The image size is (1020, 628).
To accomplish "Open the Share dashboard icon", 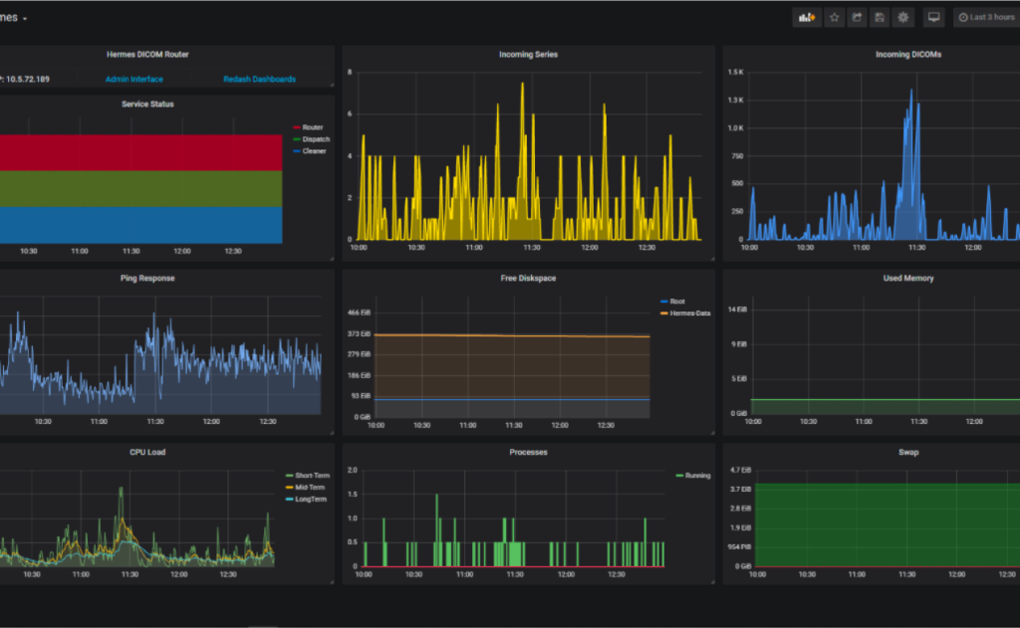I will 857,17.
